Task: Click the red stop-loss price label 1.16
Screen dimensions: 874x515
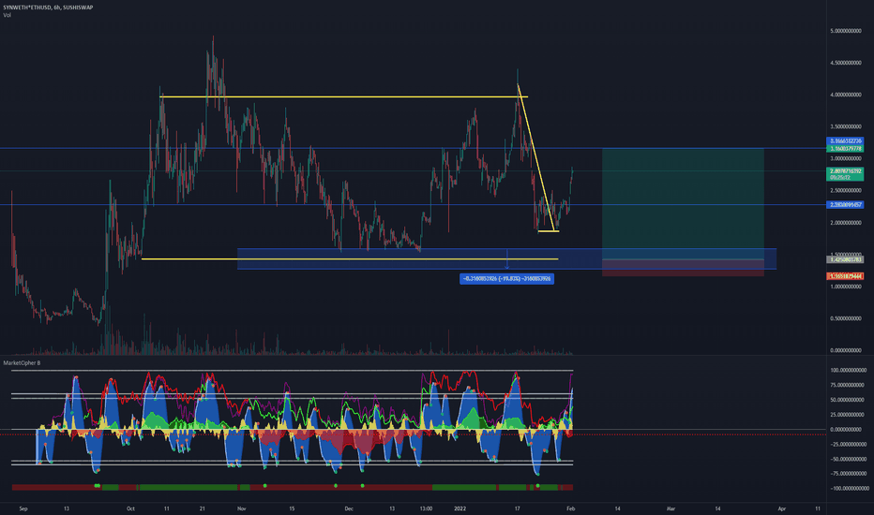Action: coord(845,276)
